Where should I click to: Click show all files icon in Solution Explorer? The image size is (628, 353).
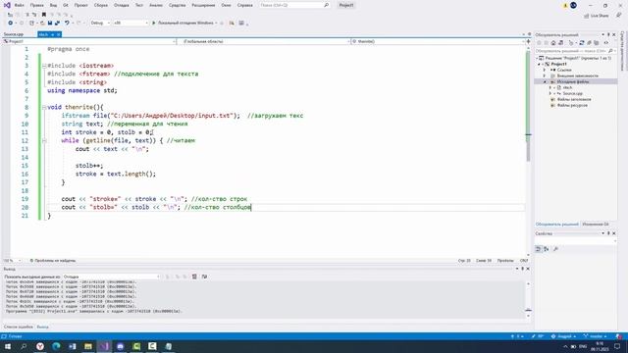pyautogui.click(x=597, y=43)
